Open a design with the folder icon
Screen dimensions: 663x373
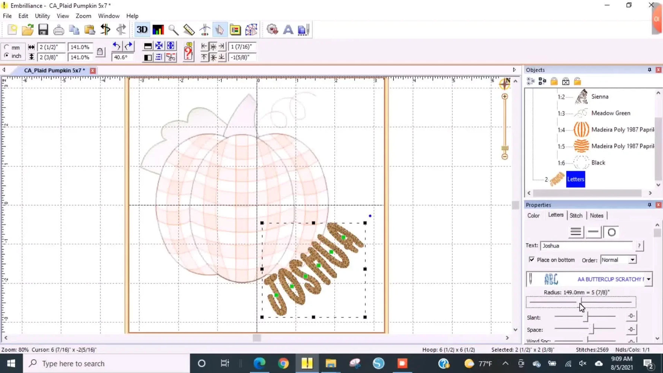click(x=28, y=29)
